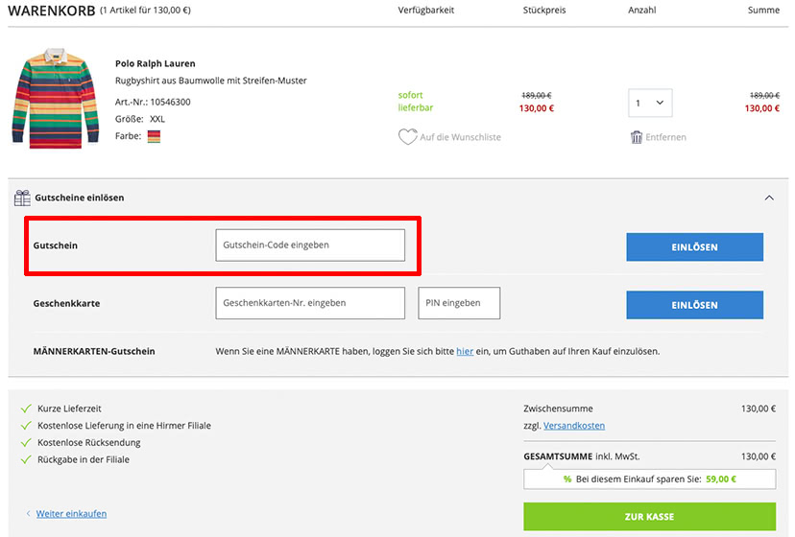Viewport: 795px width, 537px height.
Task: Click 'Auf die Wunschliste' text
Action: pyautogui.click(x=460, y=137)
